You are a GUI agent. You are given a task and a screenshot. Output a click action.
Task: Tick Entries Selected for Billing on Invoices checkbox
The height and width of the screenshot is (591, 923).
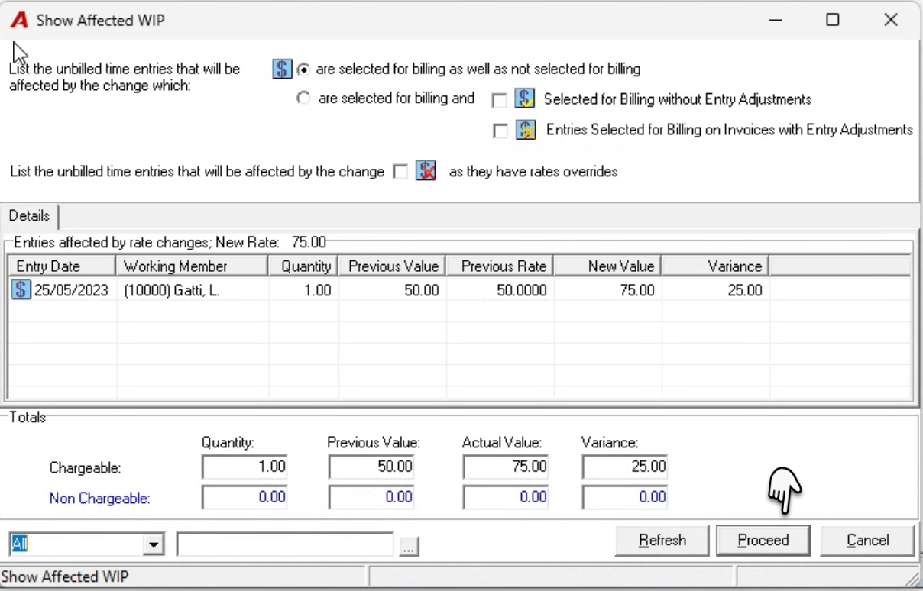pyautogui.click(x=500, y=131)
